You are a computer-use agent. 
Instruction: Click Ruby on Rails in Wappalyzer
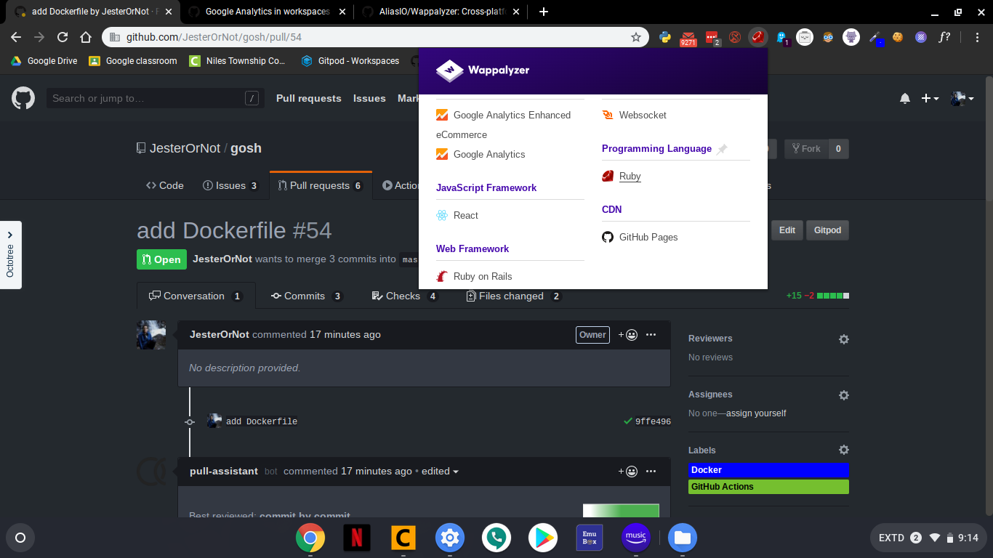pos(483,277)
